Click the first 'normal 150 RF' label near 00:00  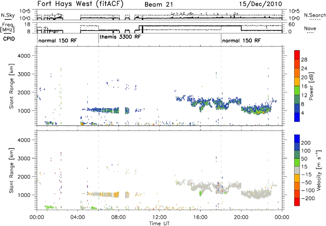click(x=57, y=40)
